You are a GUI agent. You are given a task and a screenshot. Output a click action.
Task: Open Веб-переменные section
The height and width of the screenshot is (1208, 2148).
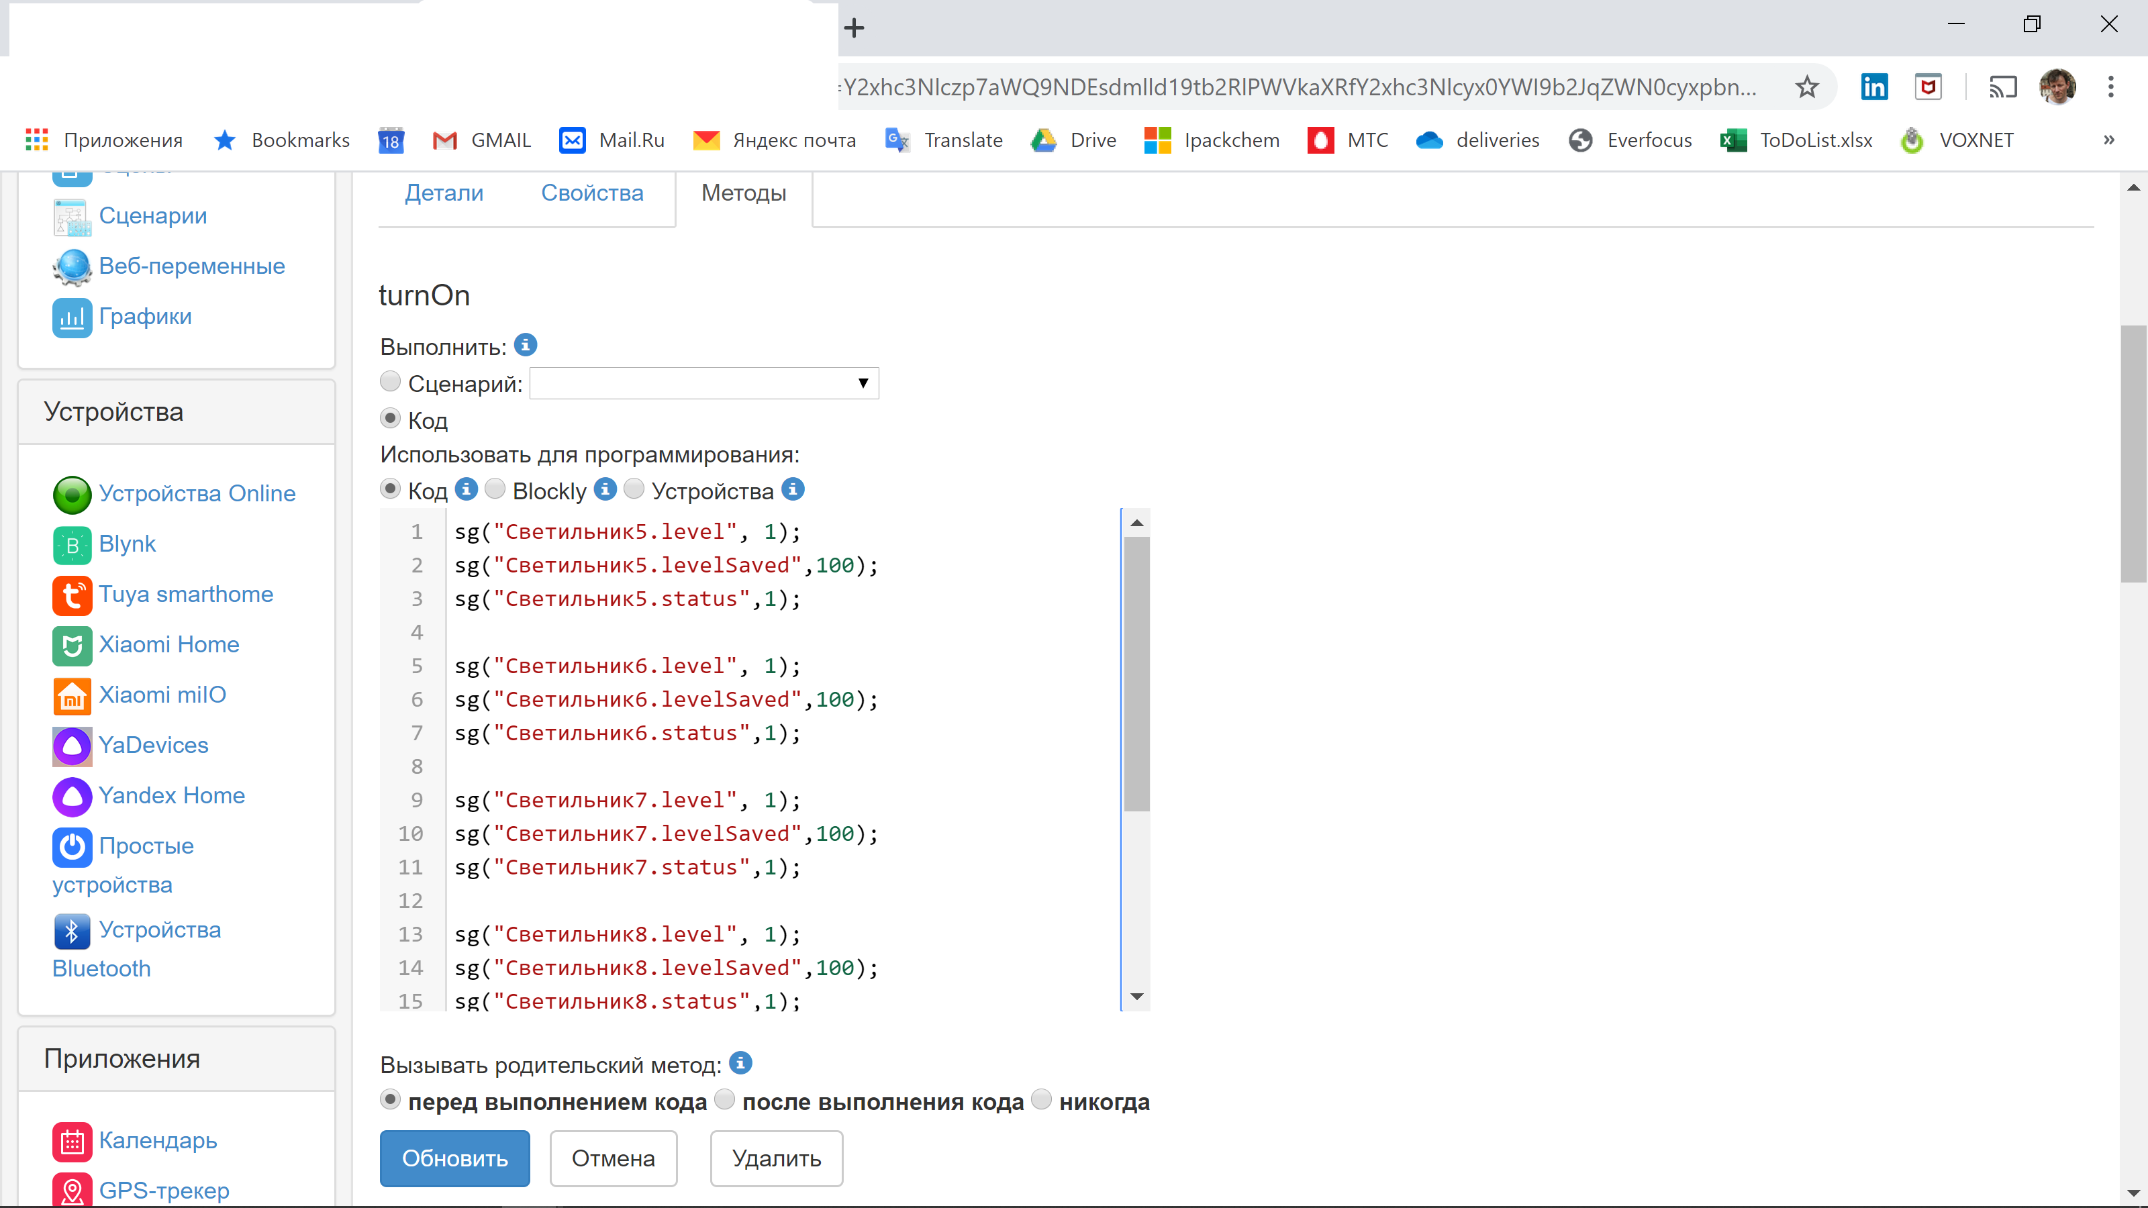coord(193,266)
